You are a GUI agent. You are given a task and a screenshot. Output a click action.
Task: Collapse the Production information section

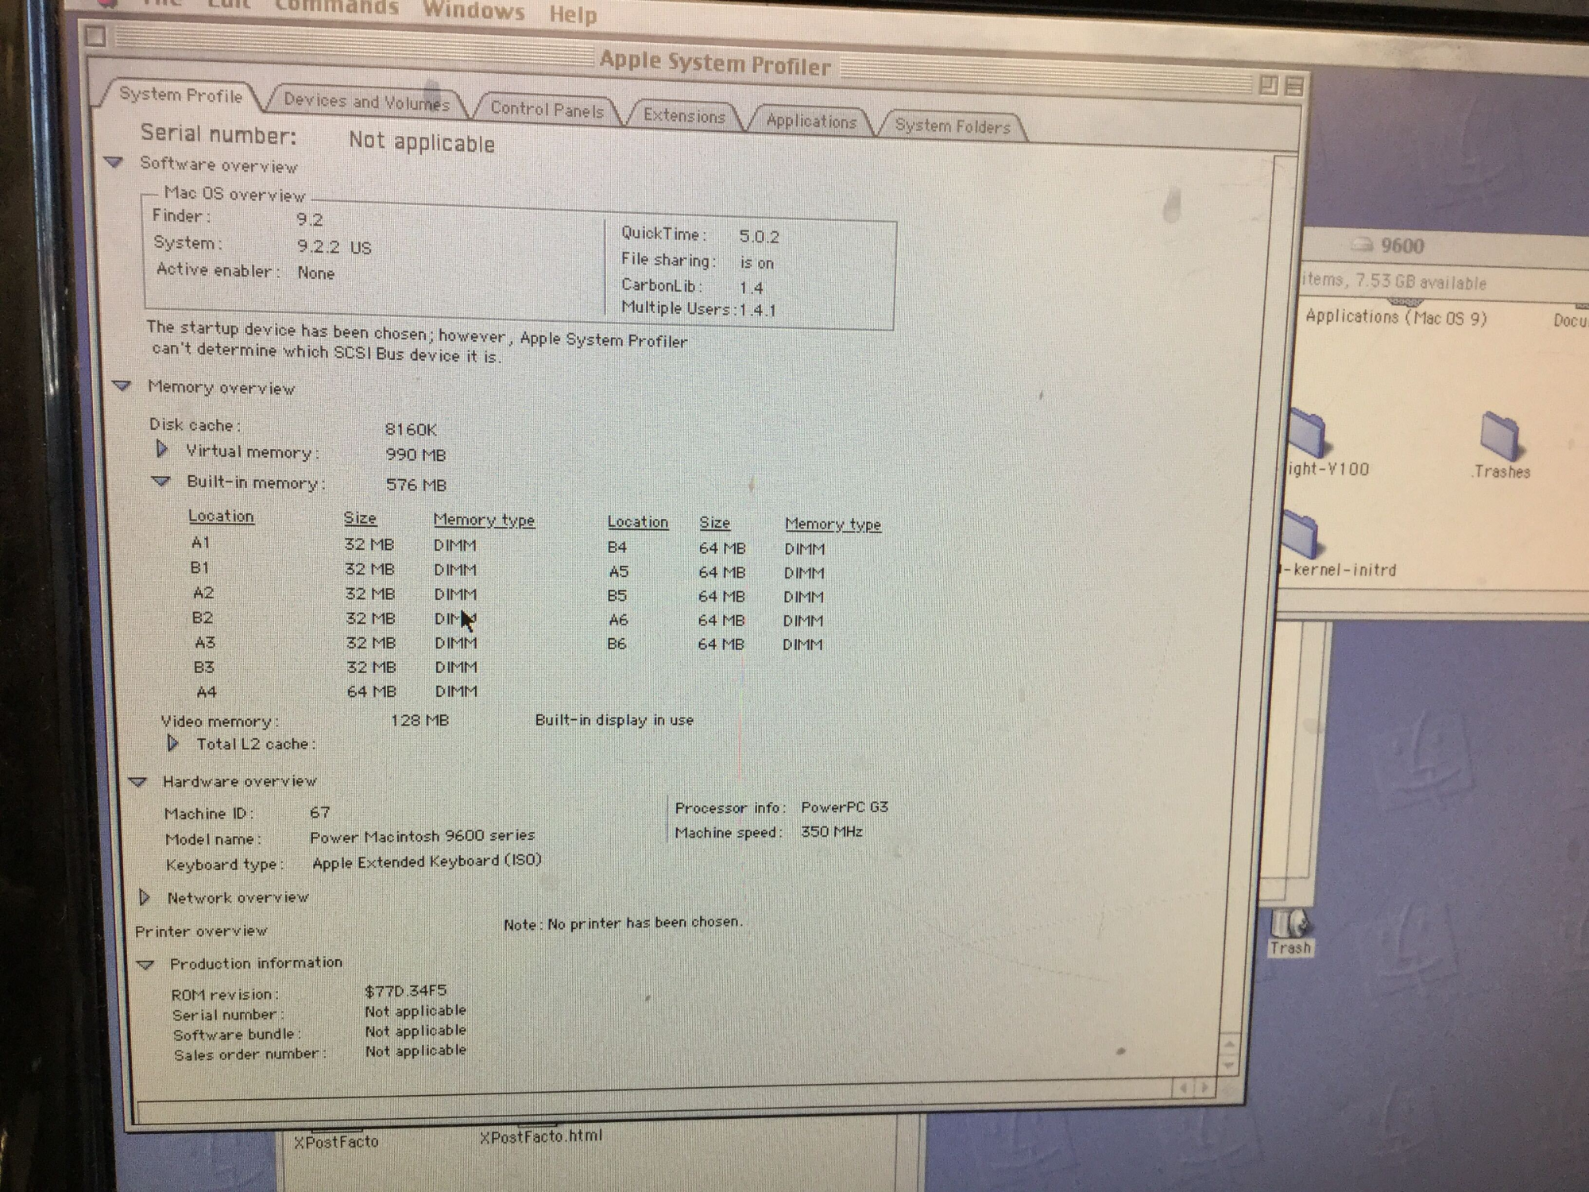[145, 964]
